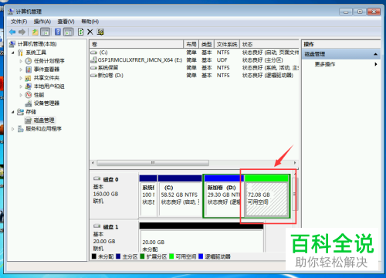This screenshot has height=278, width=386.
Task: Select the (C:) 58.52 GB NTFS partition
Action: (x=180, y=196)
